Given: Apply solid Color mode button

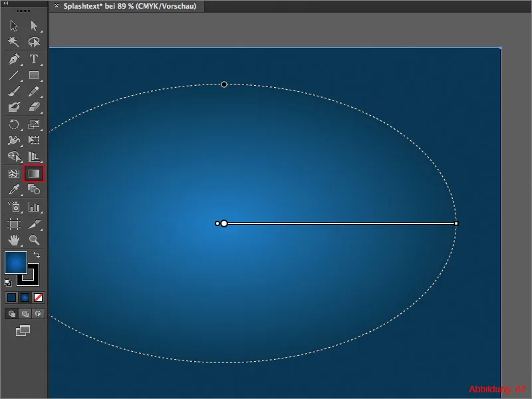Looking at the screenshot, I should (11, 297).
